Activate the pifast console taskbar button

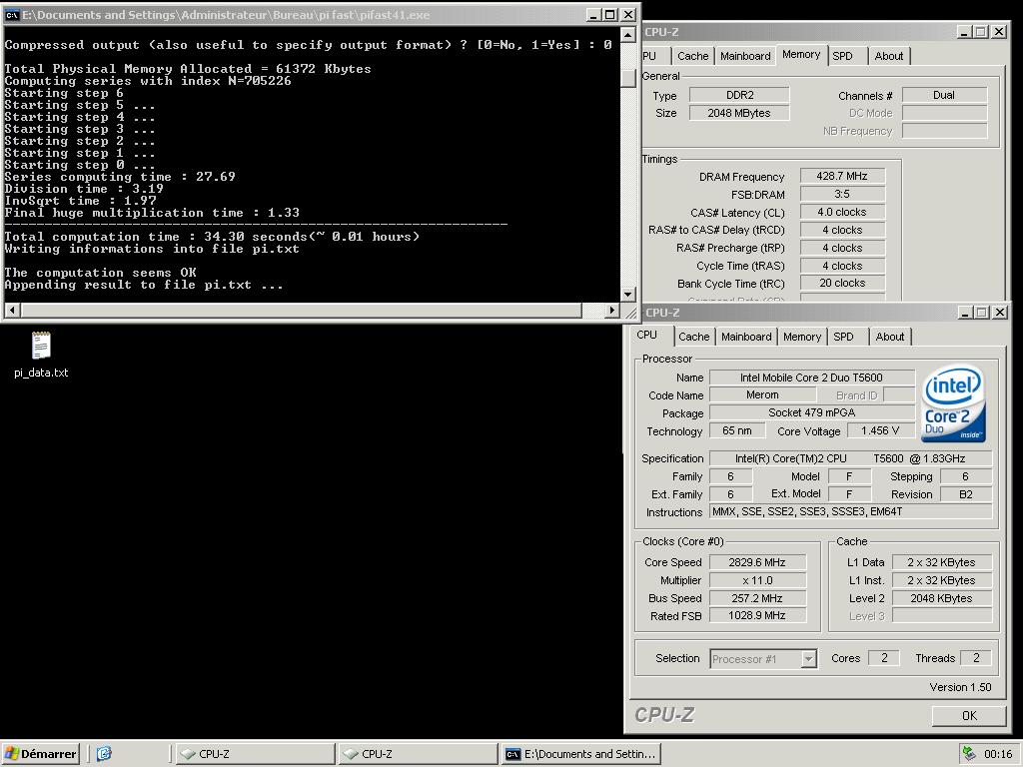point(580,754)
